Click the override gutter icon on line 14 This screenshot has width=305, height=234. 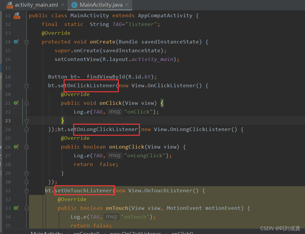pyautogui.click(x=16, y=42)
